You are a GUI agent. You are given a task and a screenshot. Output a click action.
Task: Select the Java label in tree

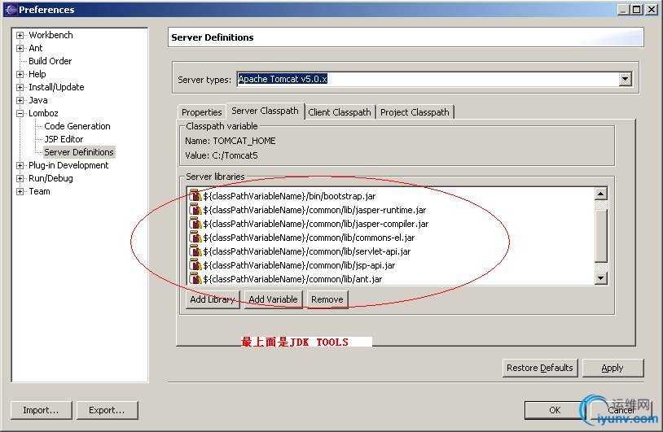tap(38, 101)
